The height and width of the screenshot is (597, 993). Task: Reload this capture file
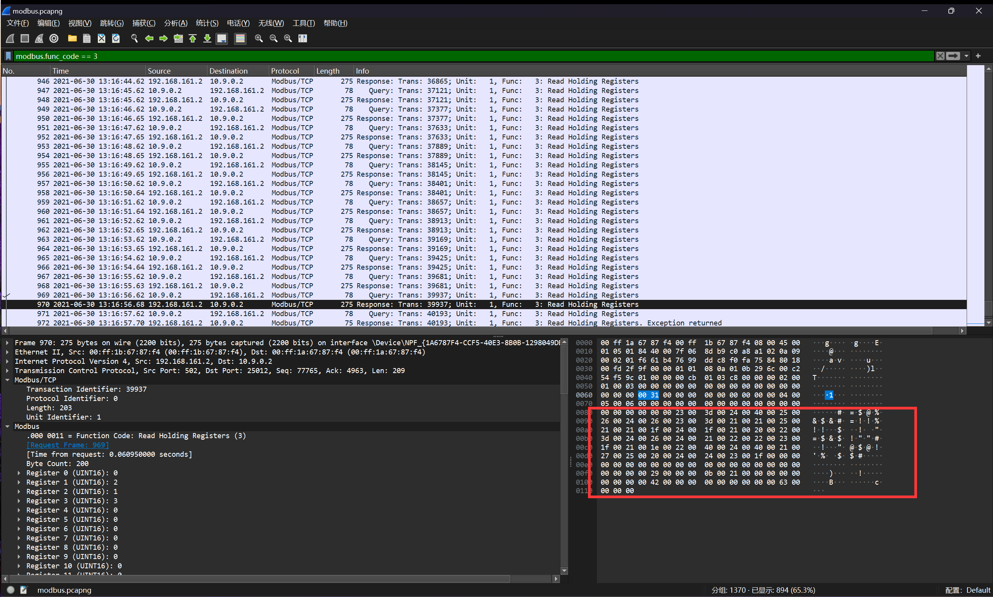pos(116,38)
